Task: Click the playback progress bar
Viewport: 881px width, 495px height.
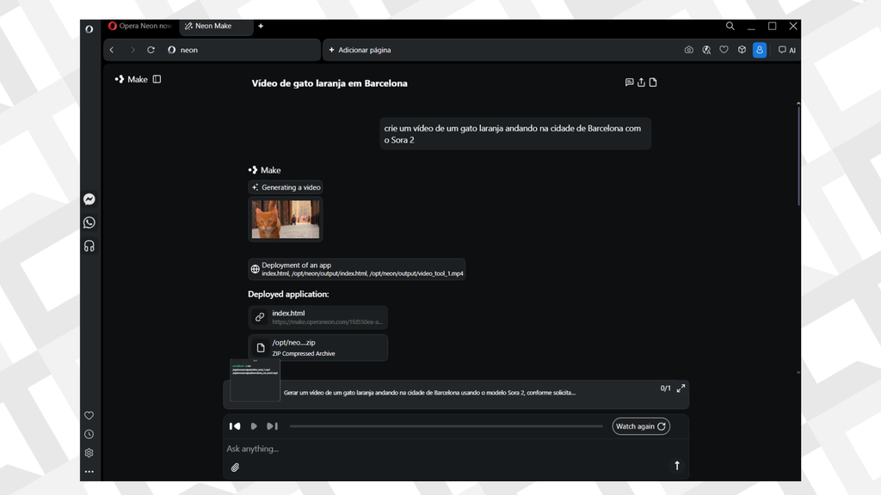Action: point(446,426)
